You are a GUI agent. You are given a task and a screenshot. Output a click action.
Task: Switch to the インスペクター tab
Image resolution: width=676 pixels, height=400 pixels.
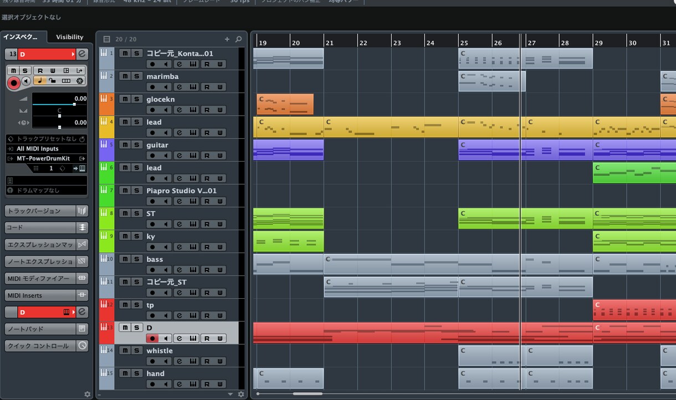[23, 37]
